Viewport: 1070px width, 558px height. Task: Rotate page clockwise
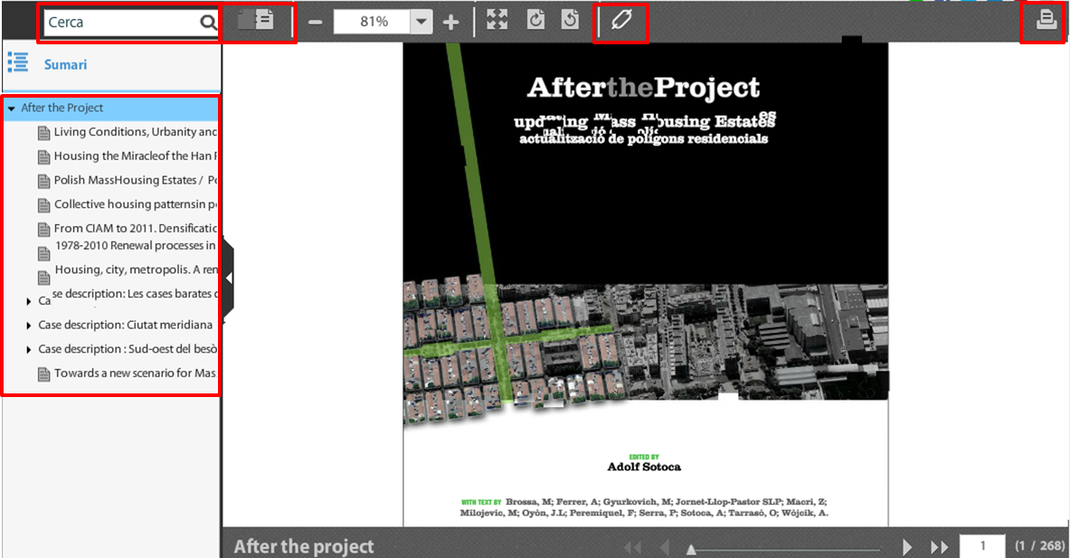[535, 21]
